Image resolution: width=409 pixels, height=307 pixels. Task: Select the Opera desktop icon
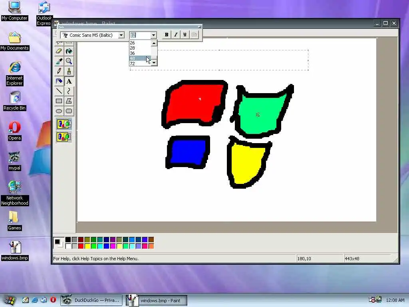(14, 131)
